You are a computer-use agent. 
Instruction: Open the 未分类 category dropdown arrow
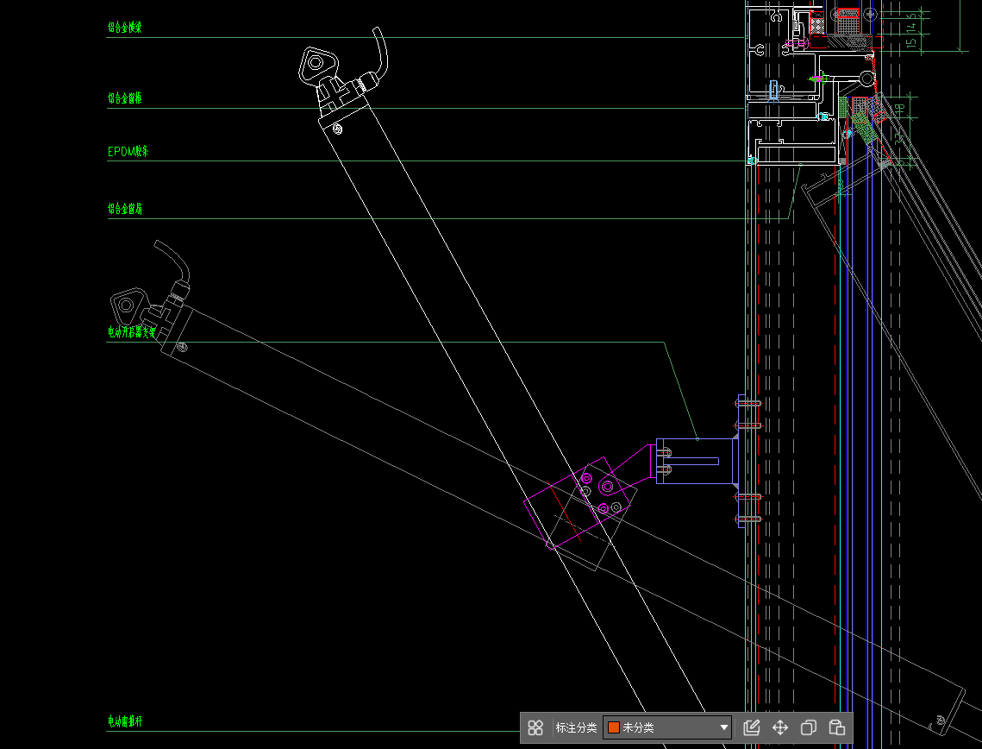coord(723,728)
